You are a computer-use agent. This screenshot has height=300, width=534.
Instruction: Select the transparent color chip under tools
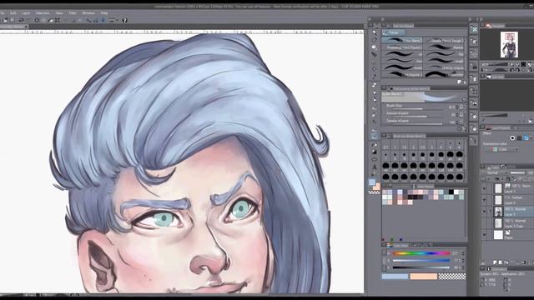[x=375, y=192]
